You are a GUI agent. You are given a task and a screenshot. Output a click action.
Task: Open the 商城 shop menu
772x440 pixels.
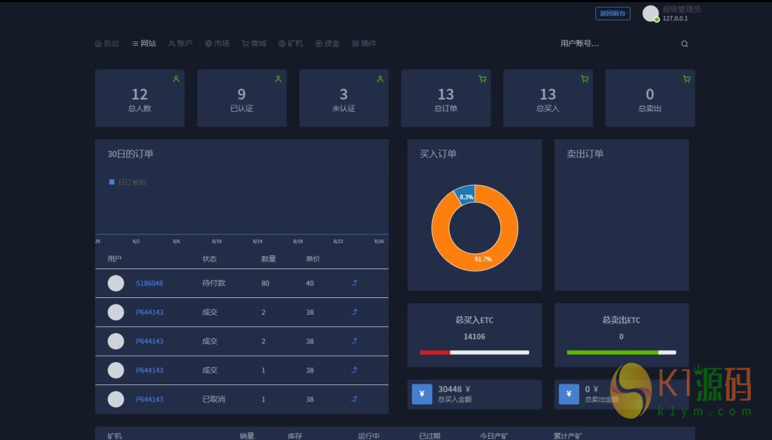(254, 44)
